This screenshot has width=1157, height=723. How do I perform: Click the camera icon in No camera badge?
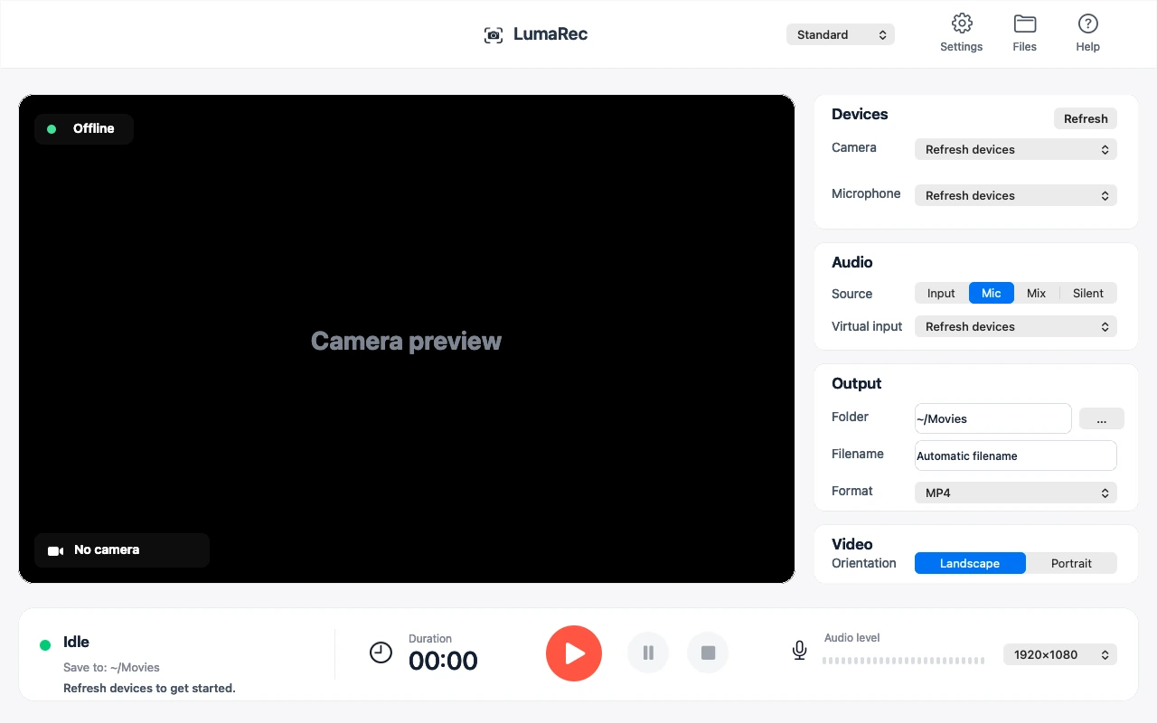point(56,550)
